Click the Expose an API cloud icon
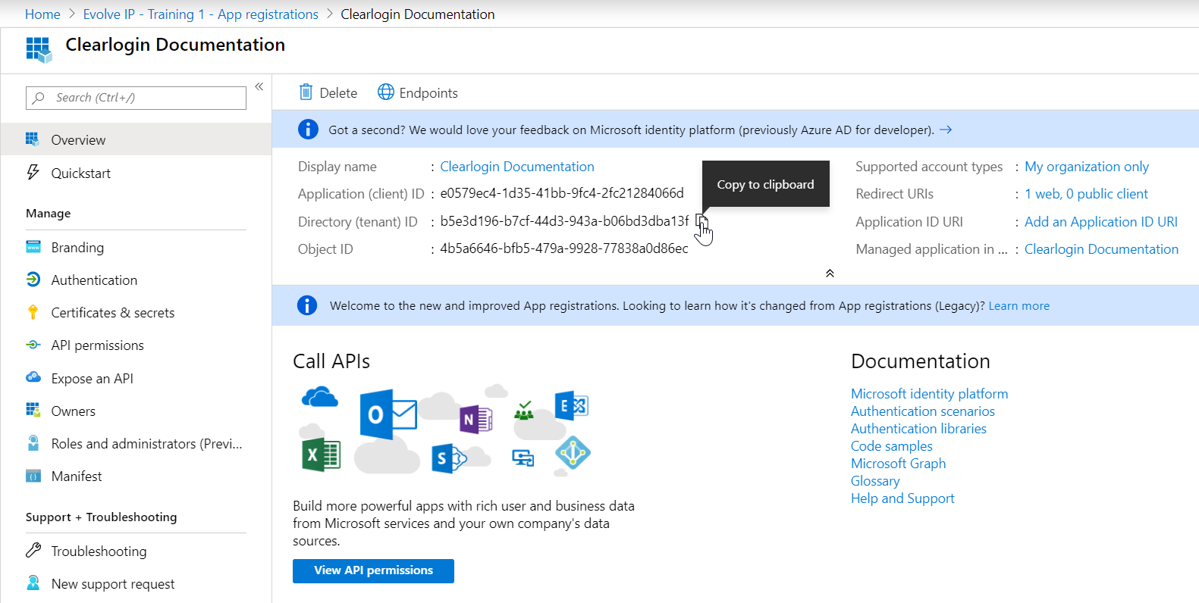This screenshot has height=603, width=1199. coord(33,378)
